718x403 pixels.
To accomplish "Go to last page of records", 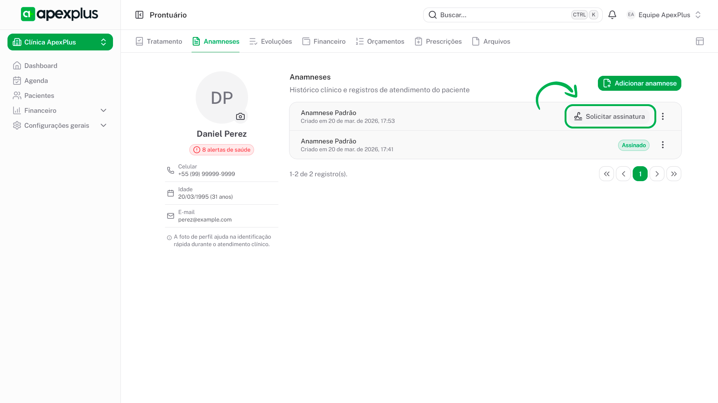I will click(673, 174).
